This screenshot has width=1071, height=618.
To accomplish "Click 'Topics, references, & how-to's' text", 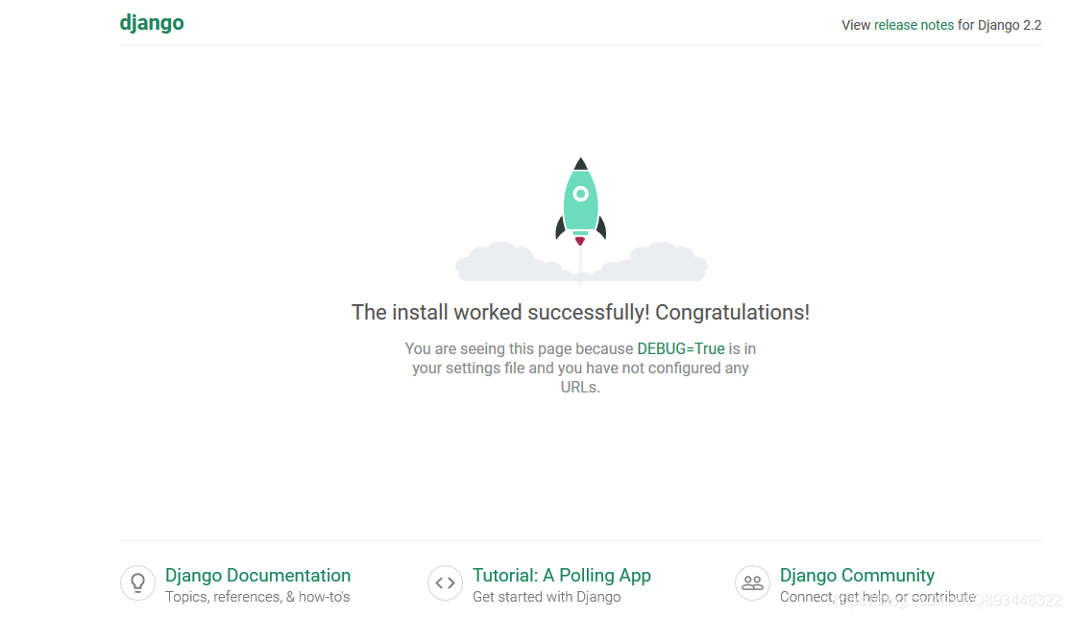I will (x=257, y=597).
